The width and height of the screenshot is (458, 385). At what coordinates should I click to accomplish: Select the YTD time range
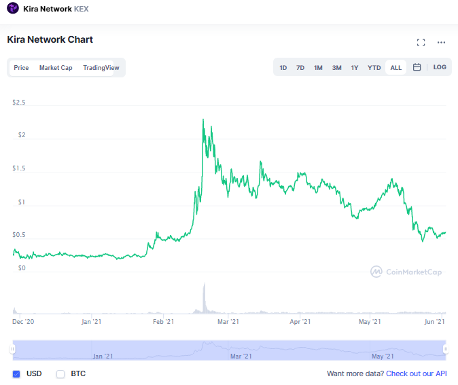pyautogui.click(x=374, y=68)
